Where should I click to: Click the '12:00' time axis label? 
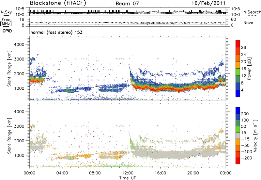click(x=128, y=173)
